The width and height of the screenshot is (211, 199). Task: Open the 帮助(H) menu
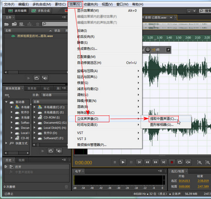click(x=138, y=4)
